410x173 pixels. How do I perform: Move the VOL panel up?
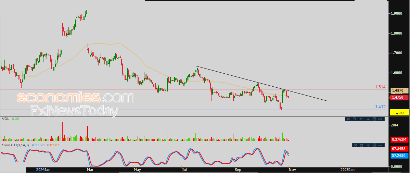coord(361,119)
